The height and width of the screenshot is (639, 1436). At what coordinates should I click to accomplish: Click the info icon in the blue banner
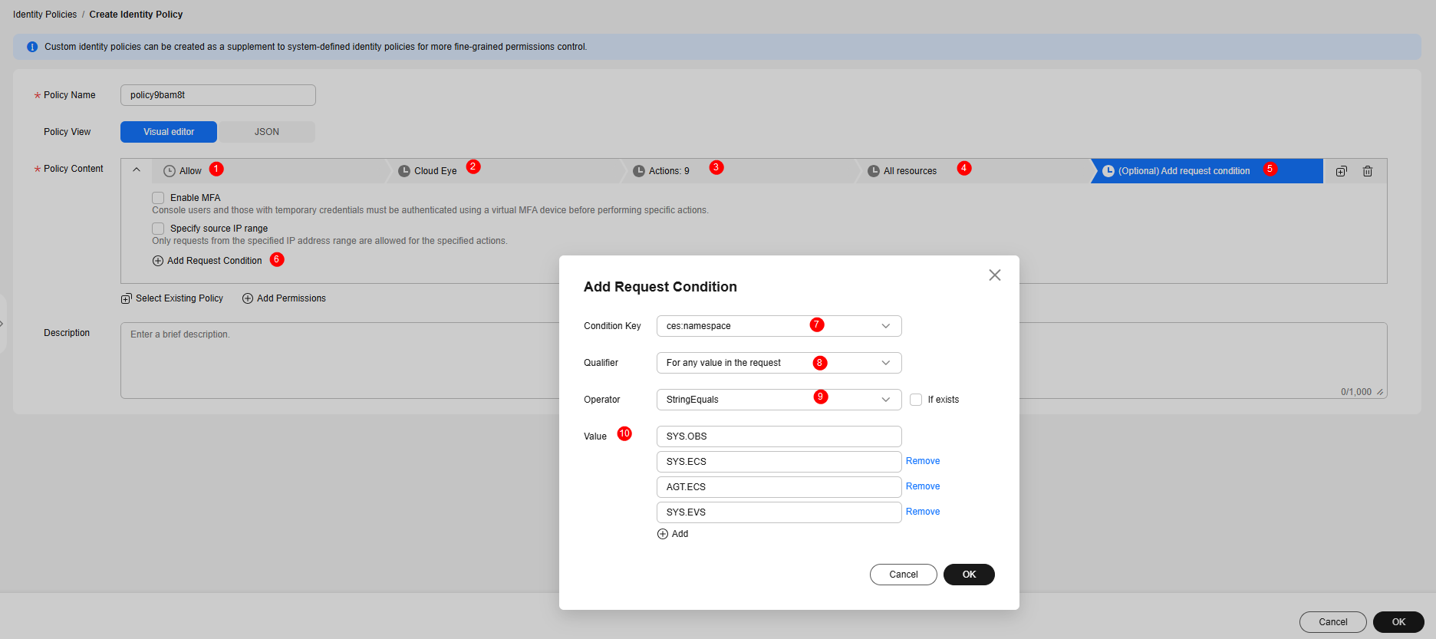32,47
